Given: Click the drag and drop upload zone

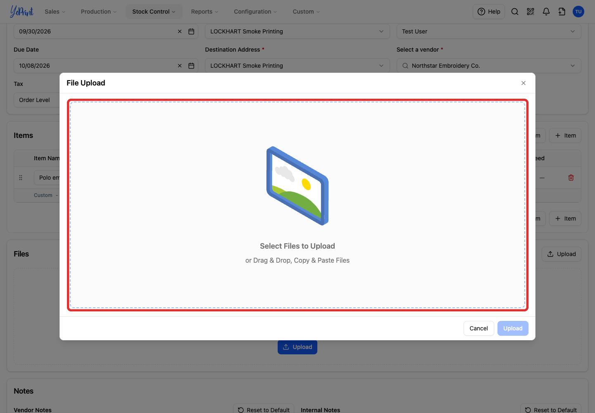Looking at the screenshot, I should pos(297,205).
